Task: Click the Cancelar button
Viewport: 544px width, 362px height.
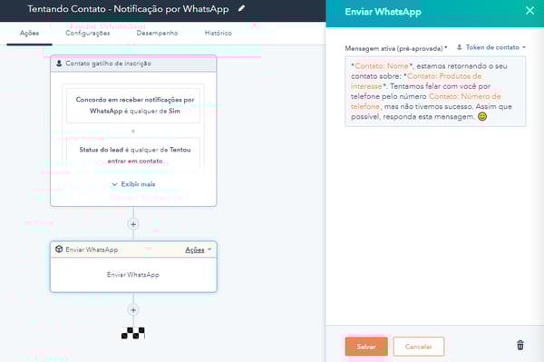Action: (418, 347)
